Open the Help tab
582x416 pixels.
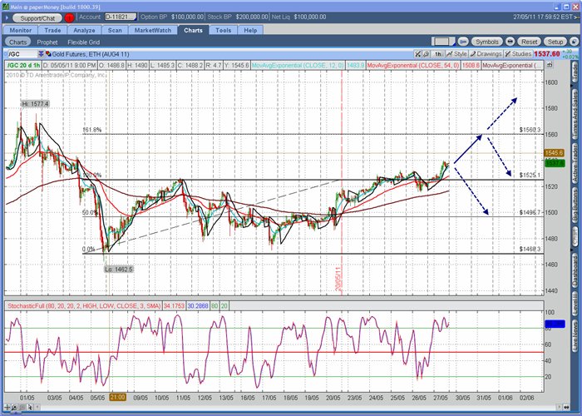pos(250,30)
